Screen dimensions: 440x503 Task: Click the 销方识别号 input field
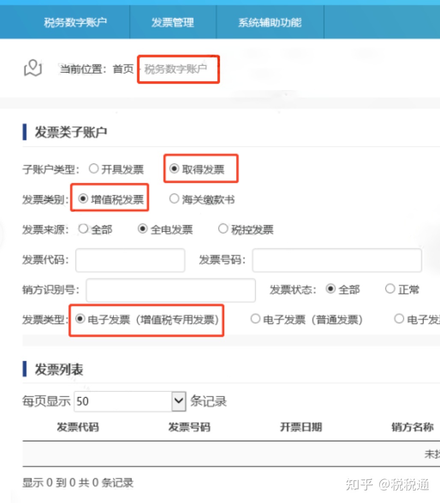(x=171, y=290)
